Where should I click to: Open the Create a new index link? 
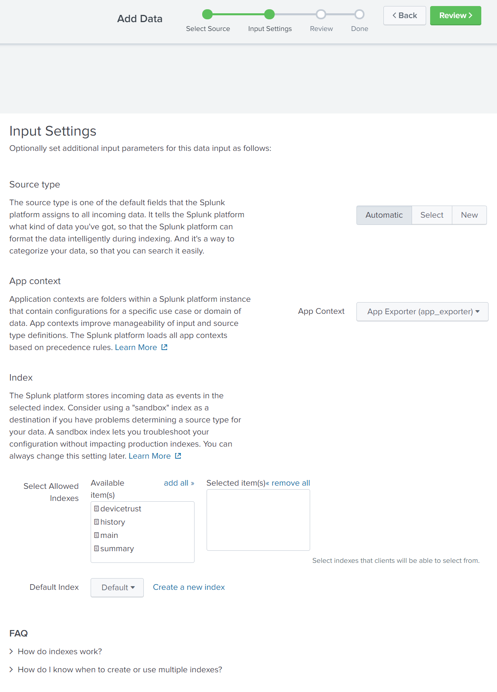tap(188, 587)
